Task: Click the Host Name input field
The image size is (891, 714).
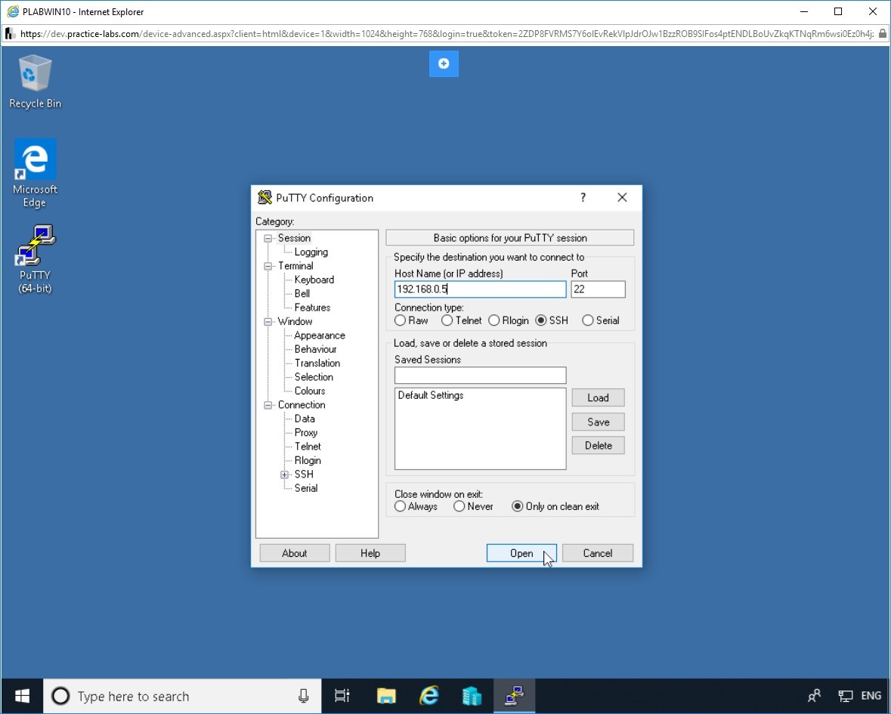Action: [480, 289]
